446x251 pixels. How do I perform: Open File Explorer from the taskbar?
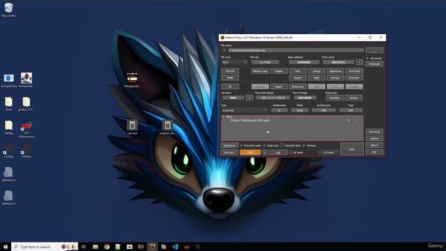coord(95,247)
